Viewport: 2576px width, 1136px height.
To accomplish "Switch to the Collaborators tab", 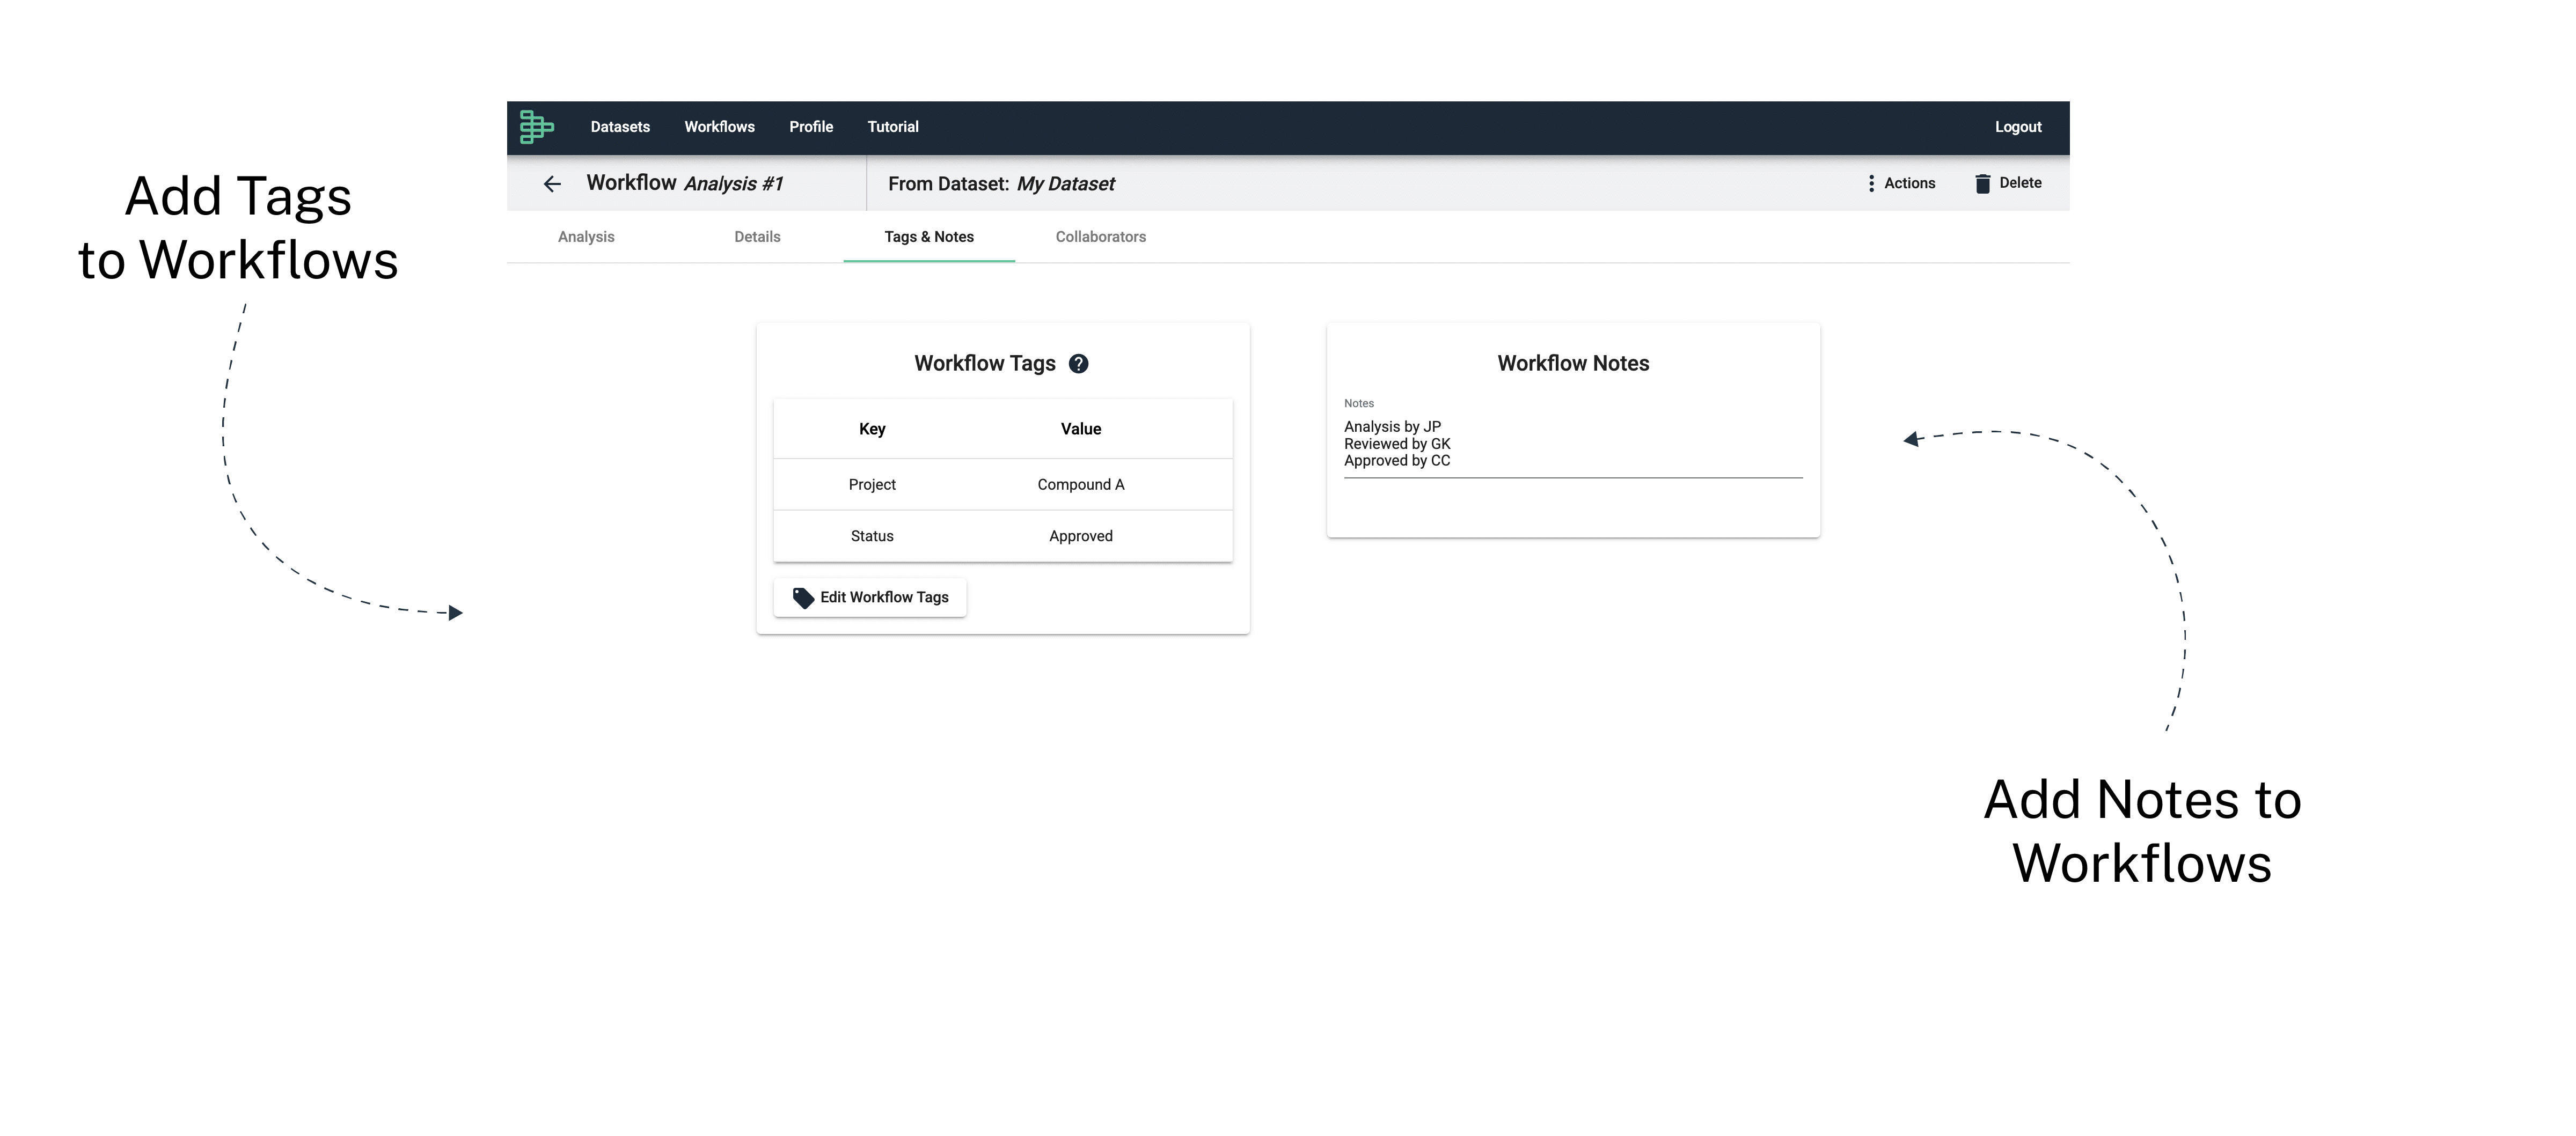I will click(1101, 237).
